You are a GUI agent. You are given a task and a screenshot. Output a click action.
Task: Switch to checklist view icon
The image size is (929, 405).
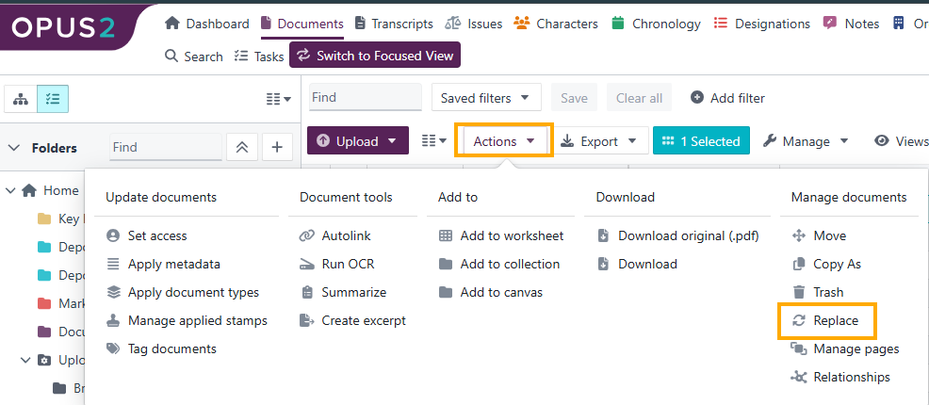pyautogui.click(x=53, y=99)
